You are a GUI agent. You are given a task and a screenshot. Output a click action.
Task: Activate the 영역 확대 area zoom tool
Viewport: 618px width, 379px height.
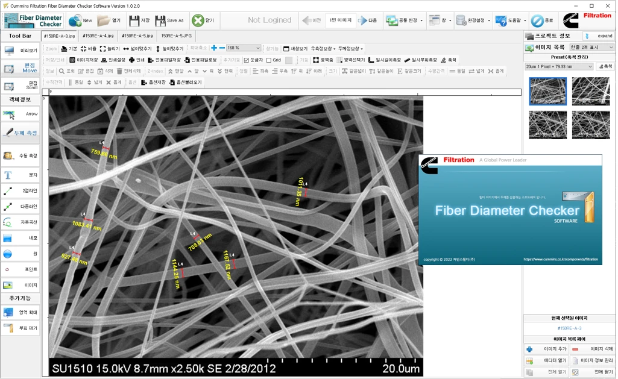20,312
